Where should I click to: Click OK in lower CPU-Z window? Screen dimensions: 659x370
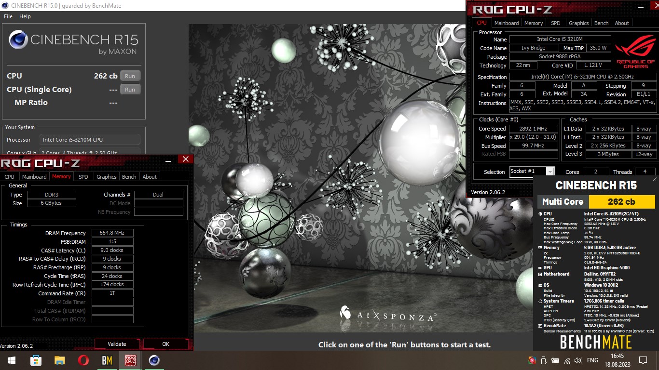166,344
